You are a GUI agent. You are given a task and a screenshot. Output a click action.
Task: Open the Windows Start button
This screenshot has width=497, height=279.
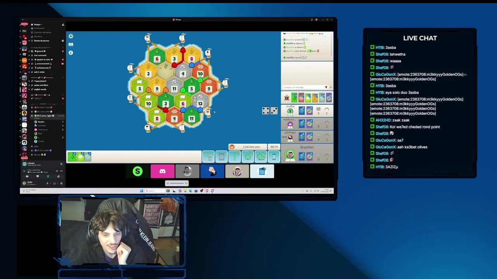click(141, 191)
